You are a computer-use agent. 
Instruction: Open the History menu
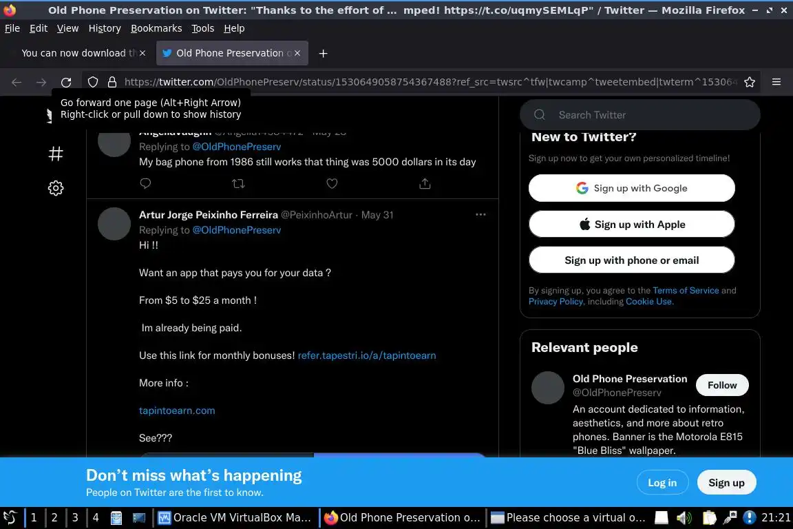105,28
